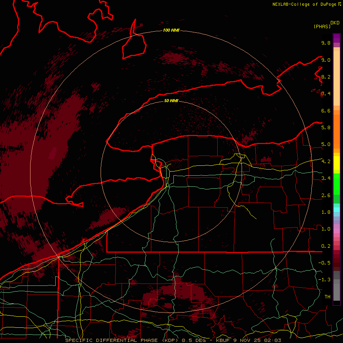Image resolution: width=343 pixels, height=343 pixels.
Task: Click the 5.0 scale value
Action: point(326,144)
